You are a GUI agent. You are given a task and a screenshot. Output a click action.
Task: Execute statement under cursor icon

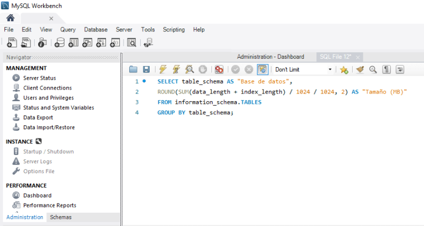point(176,69)
